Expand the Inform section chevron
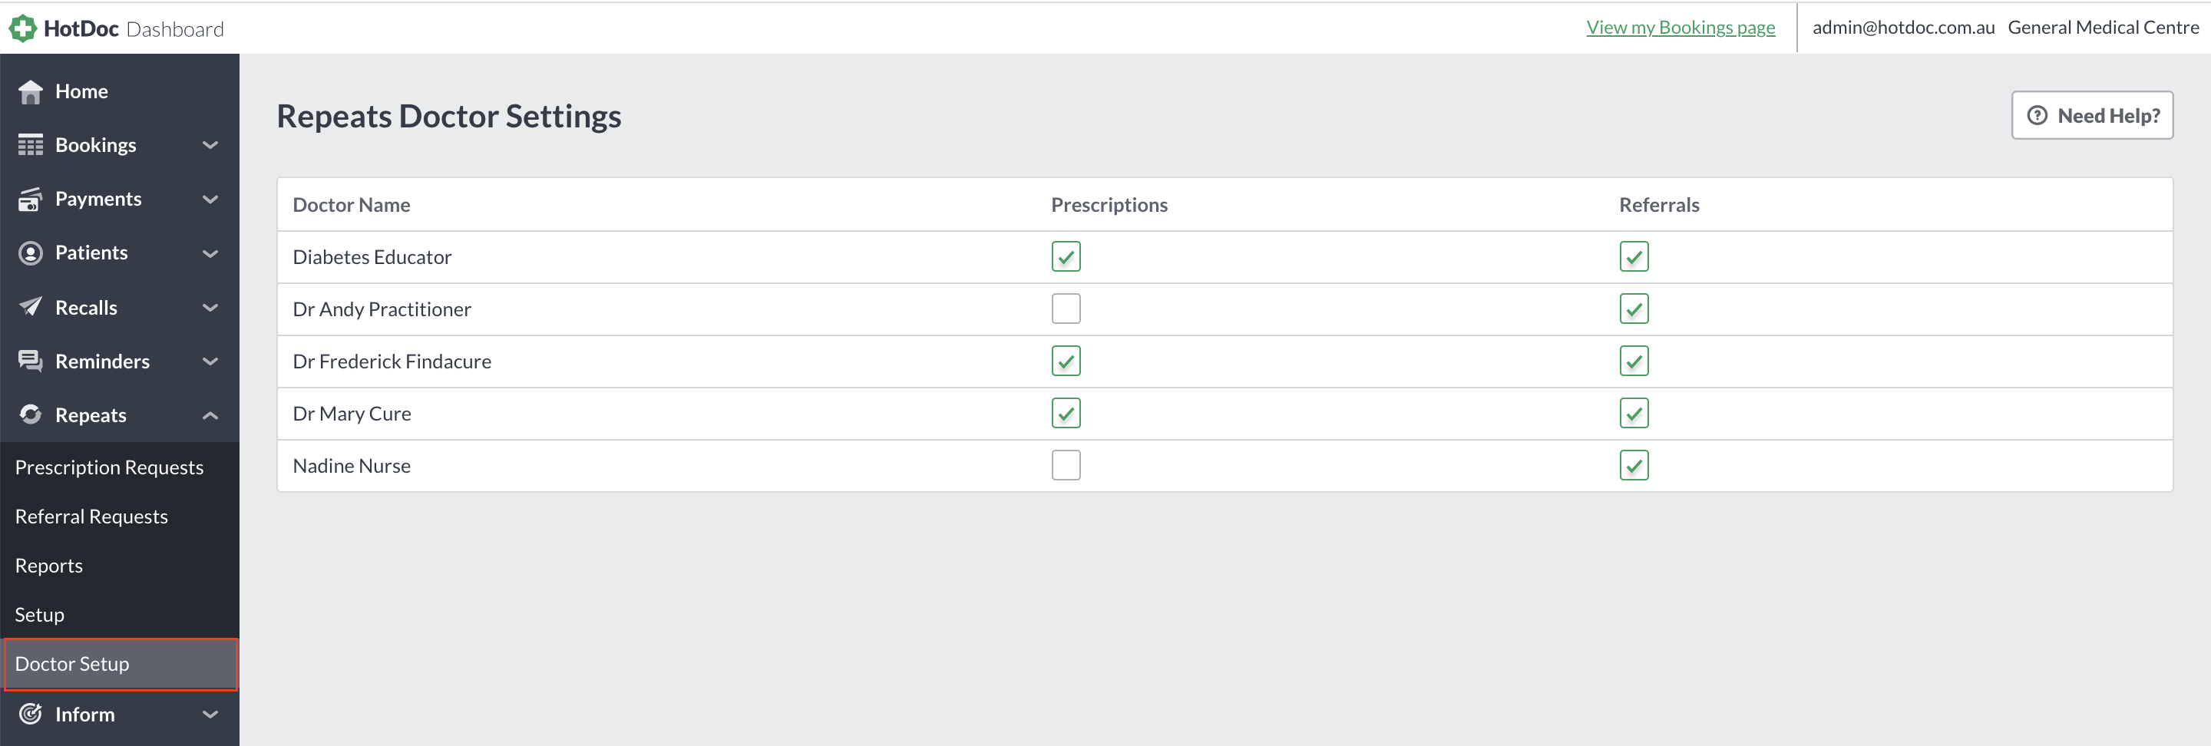 tap(210, 715)
